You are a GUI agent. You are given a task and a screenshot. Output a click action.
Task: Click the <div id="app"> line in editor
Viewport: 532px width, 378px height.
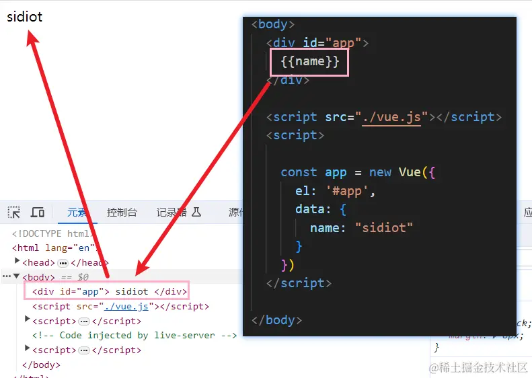[317, 43]
